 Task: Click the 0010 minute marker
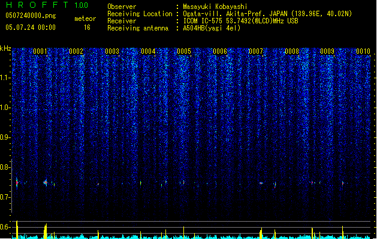coord(363,51)
